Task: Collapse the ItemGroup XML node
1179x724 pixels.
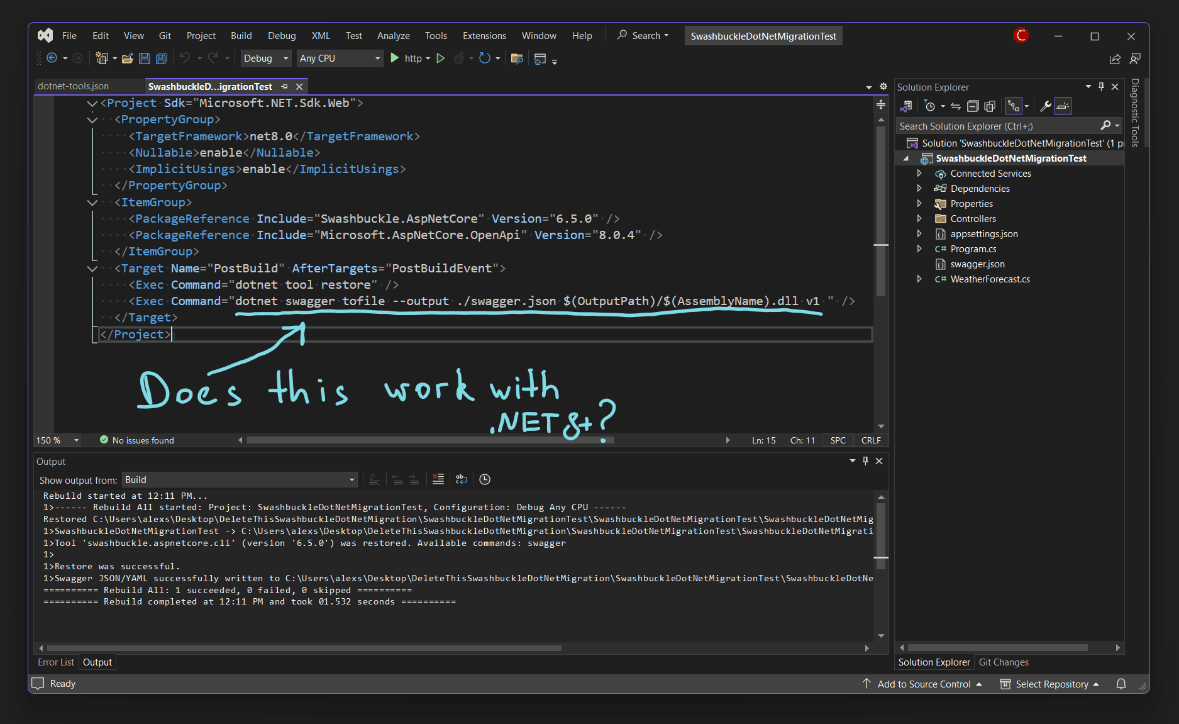Action: [92, 203]
